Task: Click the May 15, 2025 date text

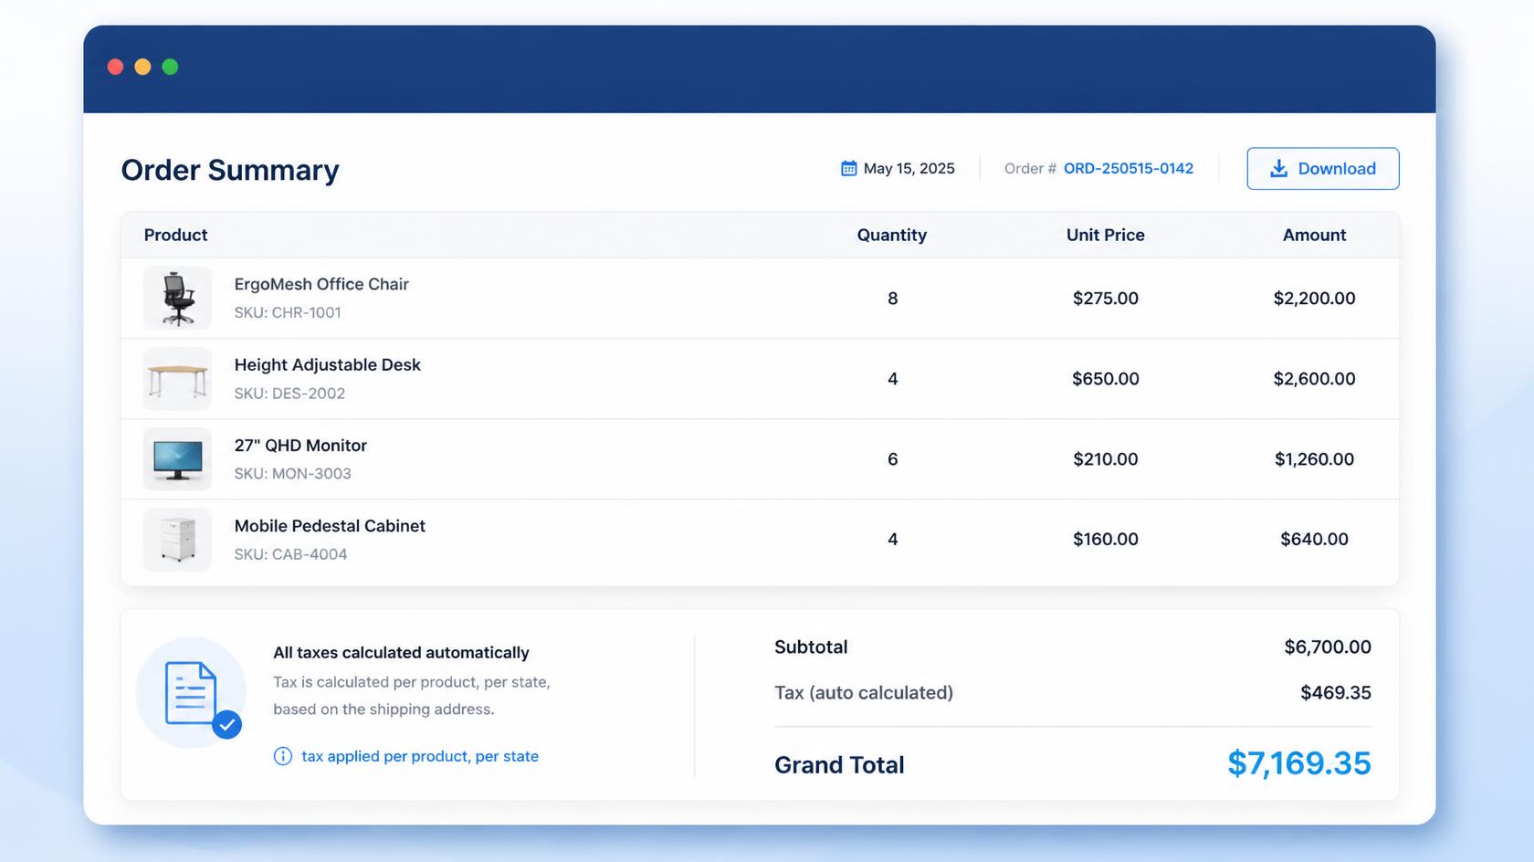Action: pos(909,169)
